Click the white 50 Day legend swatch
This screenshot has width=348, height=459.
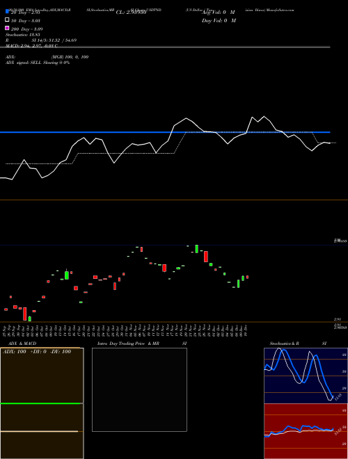point(7,19)
